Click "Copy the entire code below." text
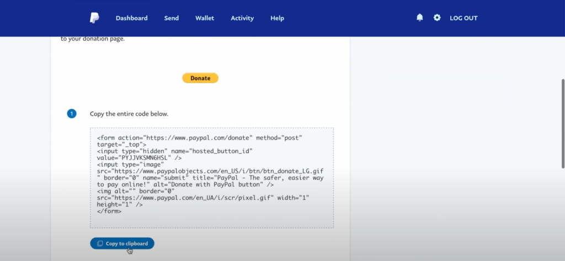This screenshot has height=261, width=565. click(x=129, y=114)
